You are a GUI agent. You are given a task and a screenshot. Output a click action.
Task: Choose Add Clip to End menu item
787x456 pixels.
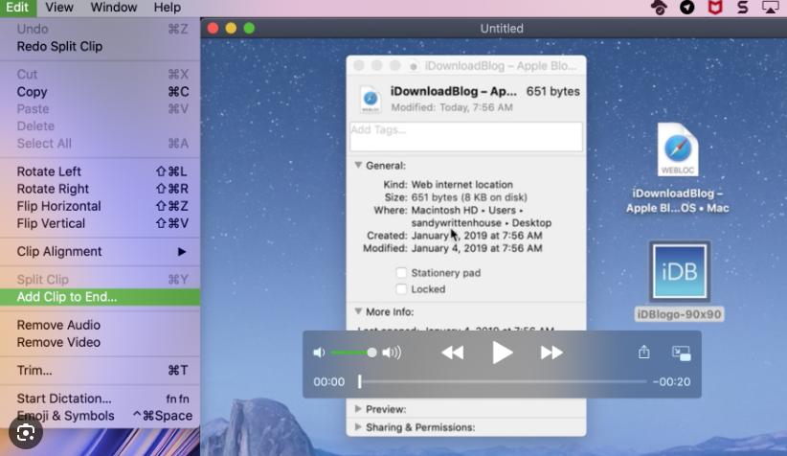pos(101,297)
